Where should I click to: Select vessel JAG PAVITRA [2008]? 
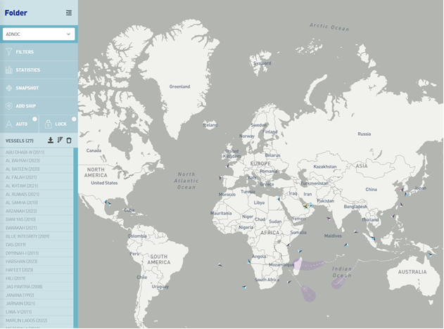click(37, 287)
